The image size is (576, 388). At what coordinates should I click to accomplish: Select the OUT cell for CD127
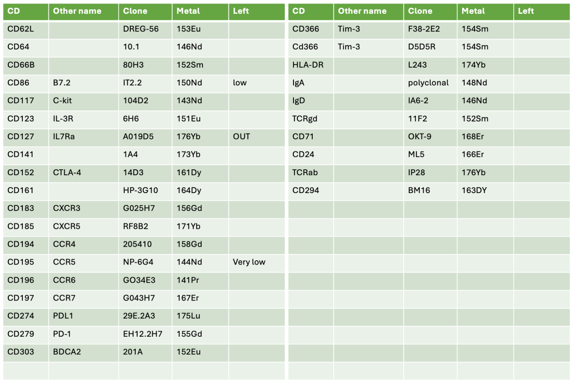click(x=241, y=136)
